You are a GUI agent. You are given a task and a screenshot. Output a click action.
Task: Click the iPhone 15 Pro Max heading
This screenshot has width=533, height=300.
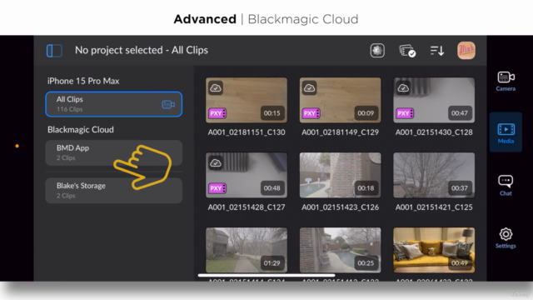pos(83,81)
